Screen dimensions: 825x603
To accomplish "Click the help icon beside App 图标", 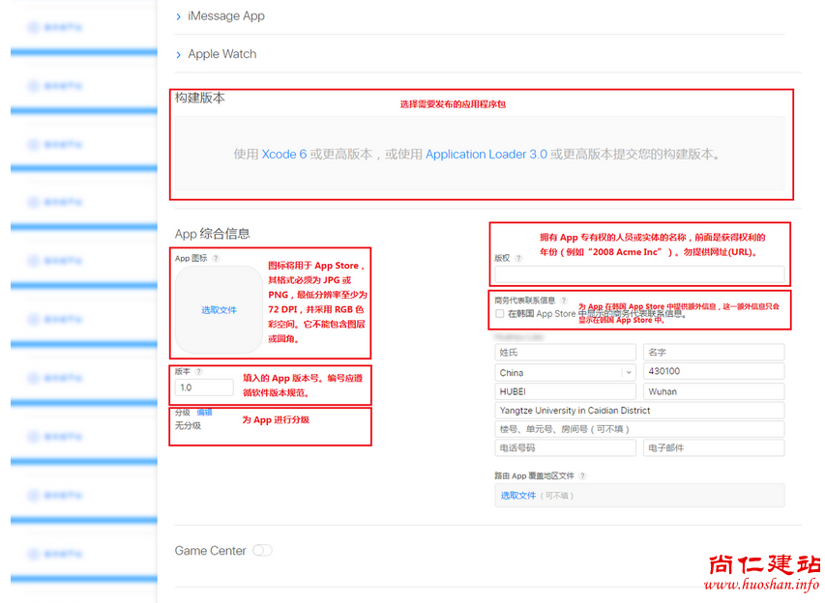I will tap(216, 258).
